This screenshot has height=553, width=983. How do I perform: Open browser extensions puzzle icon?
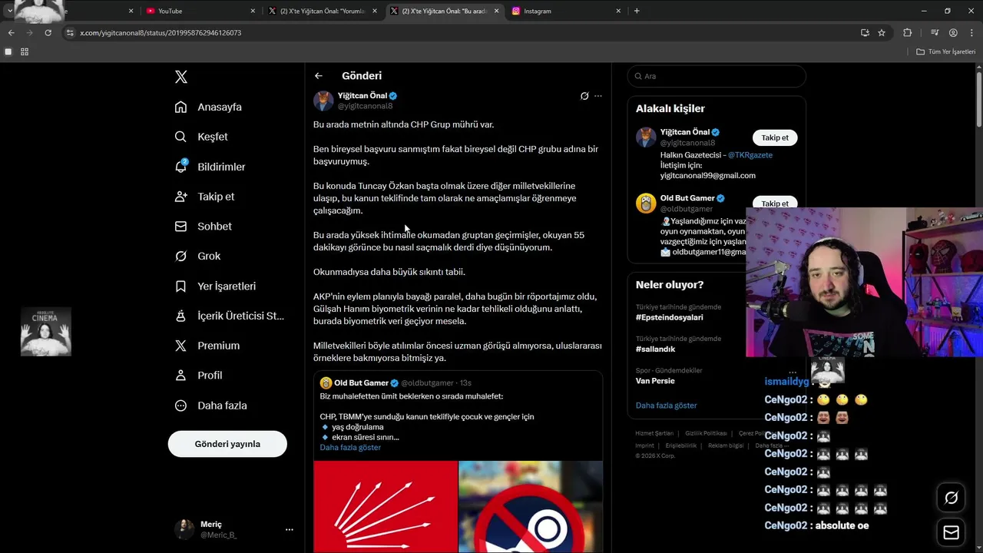coord(907,33)
